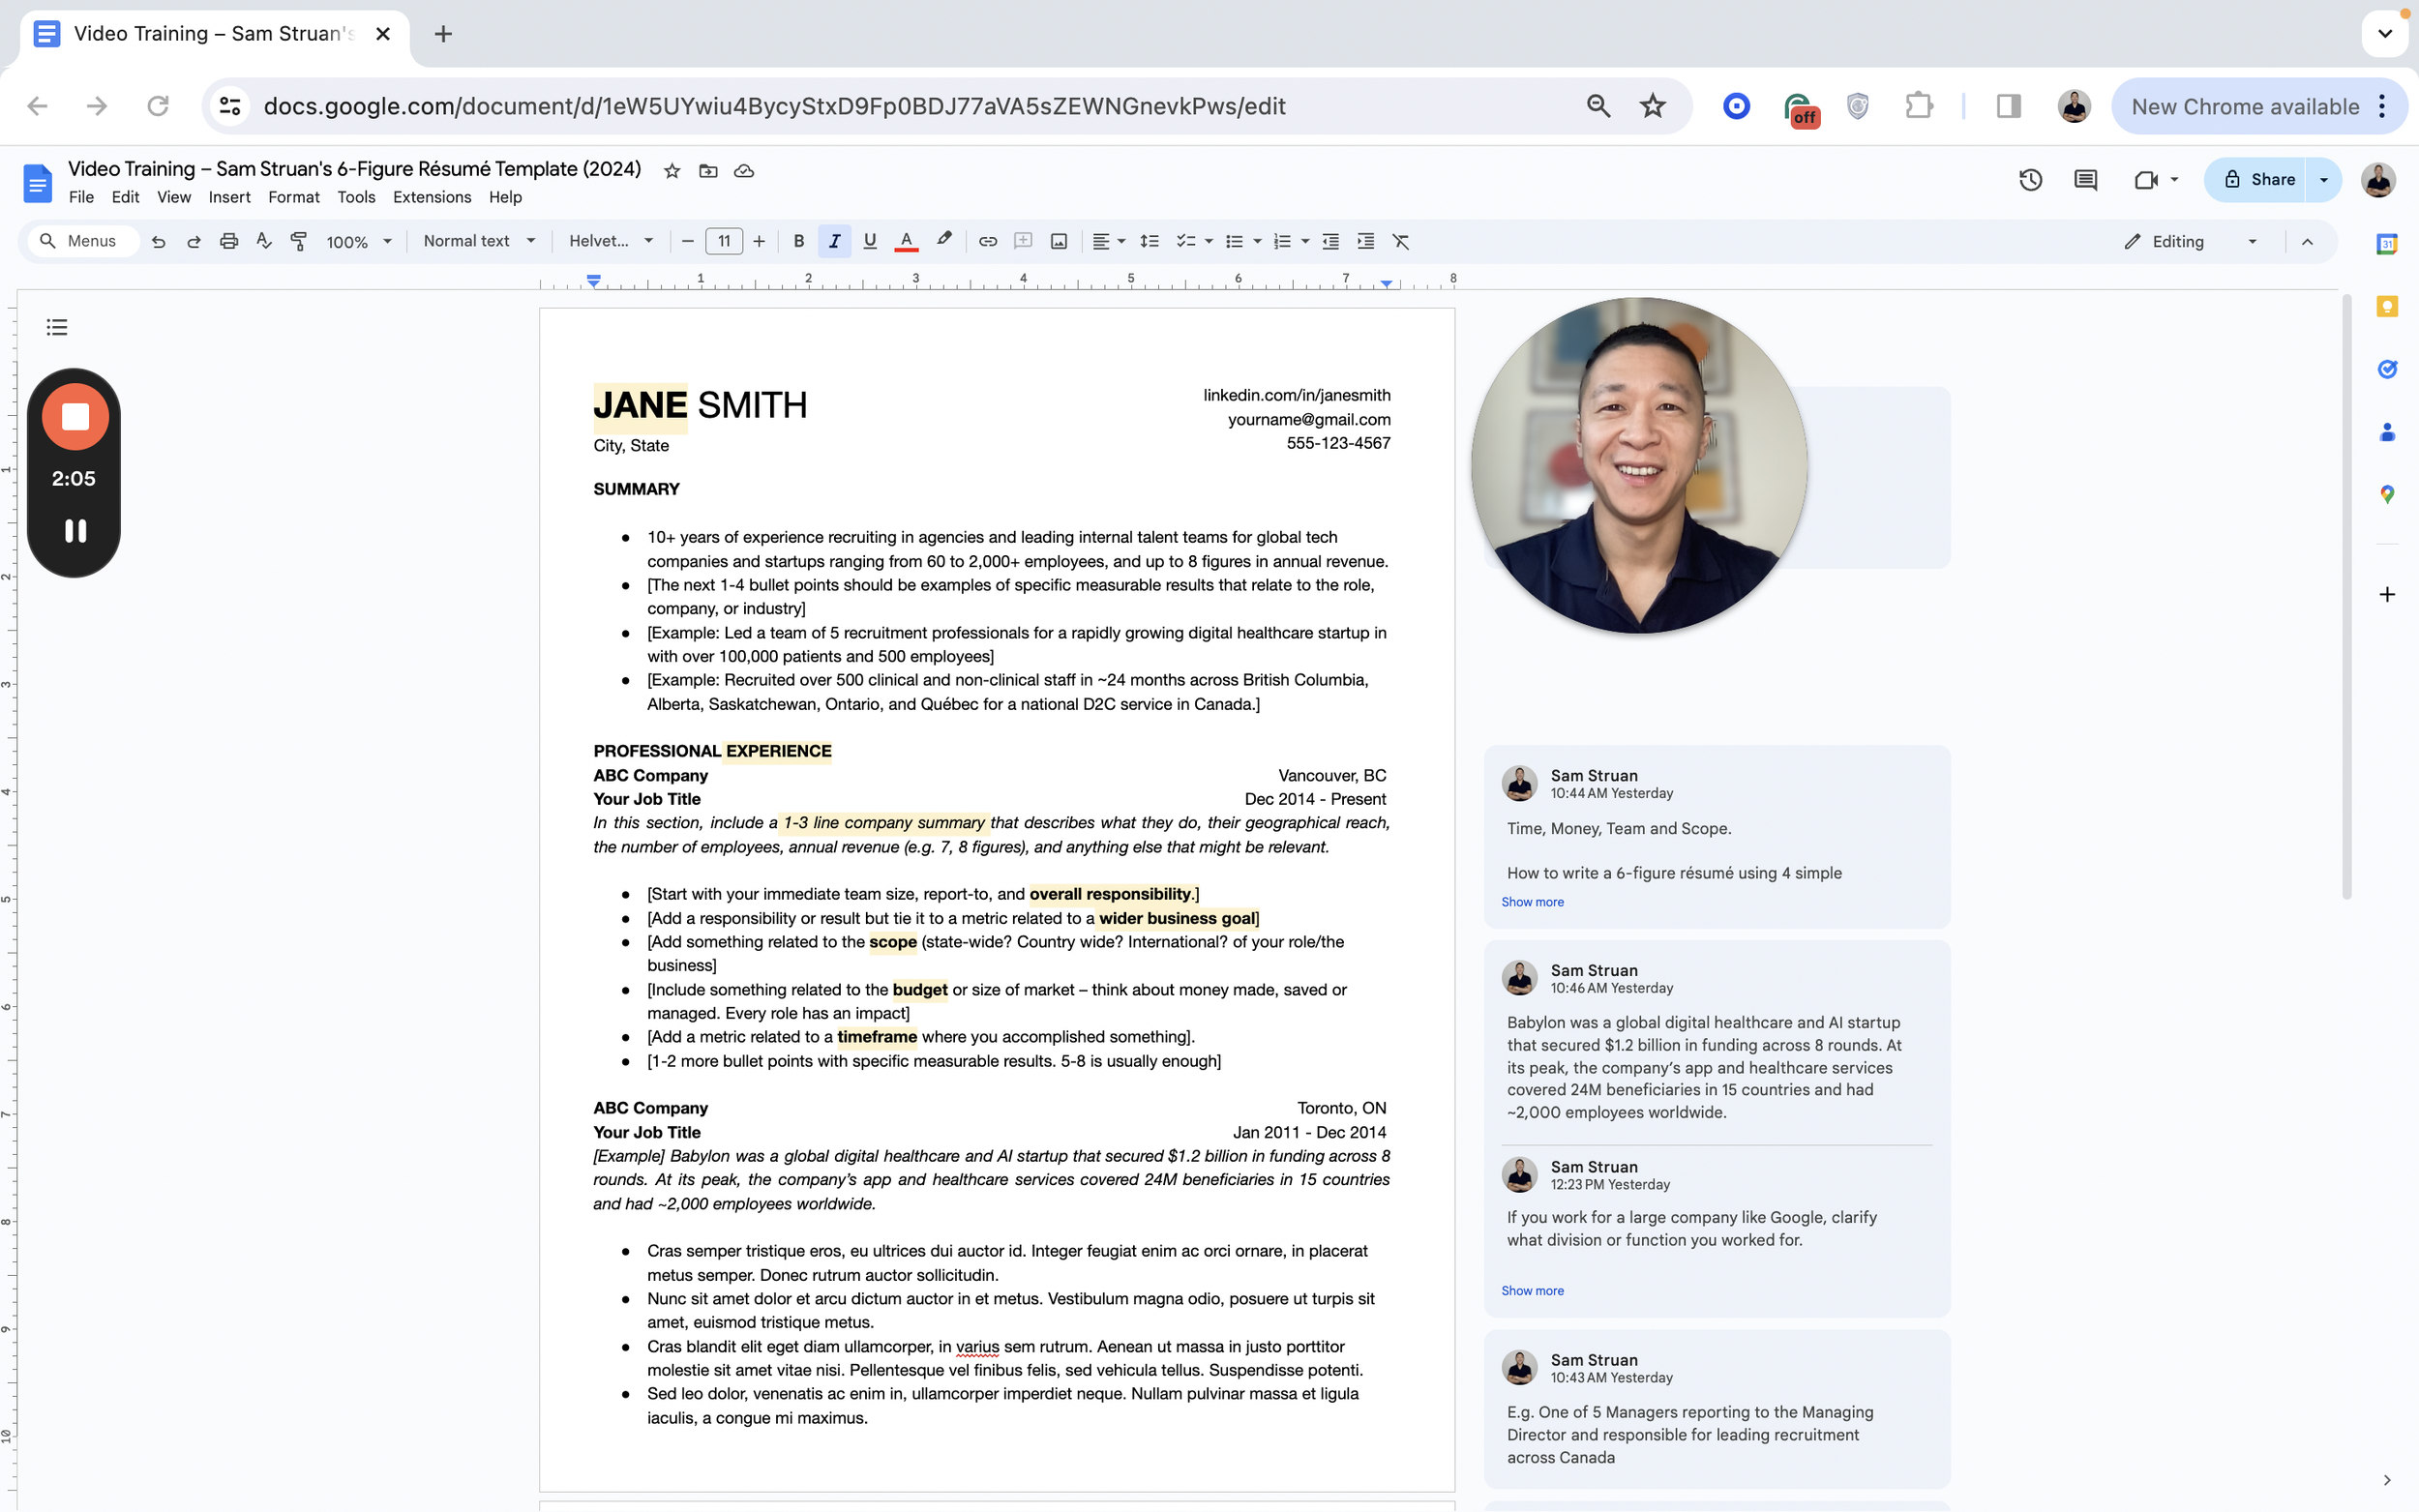
Task: Click the insert link icon
Action: click(987, 241)
